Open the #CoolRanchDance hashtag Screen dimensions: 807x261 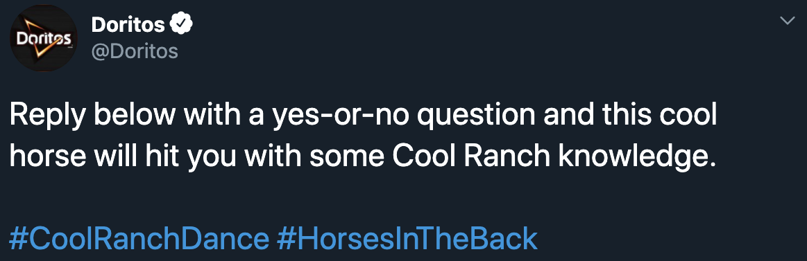(139, 240)
